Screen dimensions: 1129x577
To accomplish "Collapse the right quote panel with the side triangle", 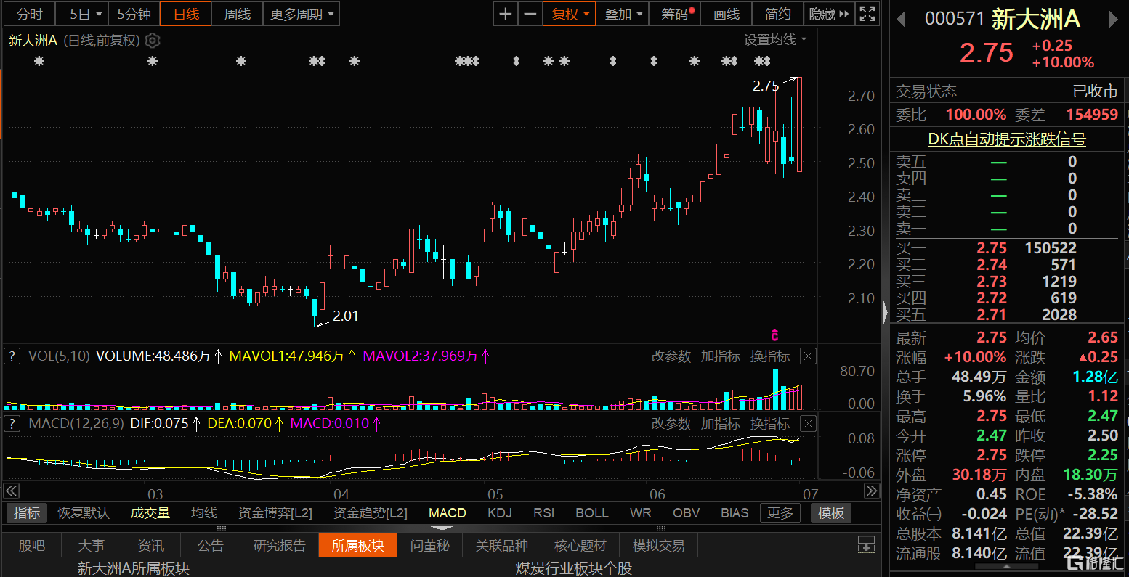I will [885, 313].
